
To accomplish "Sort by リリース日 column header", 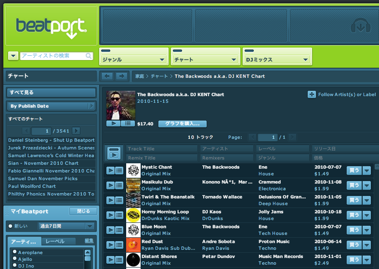I will pos(345,149).
